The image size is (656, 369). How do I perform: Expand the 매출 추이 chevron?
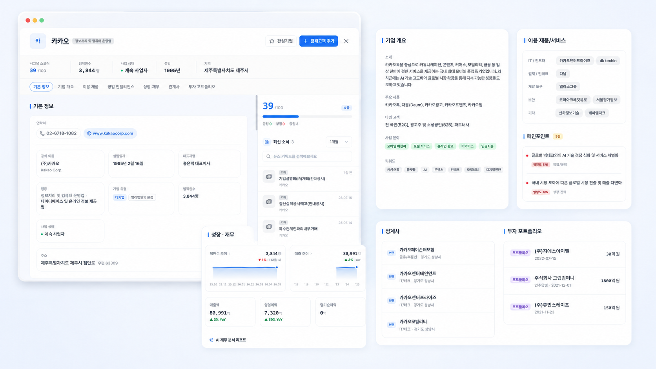[311, 254]
